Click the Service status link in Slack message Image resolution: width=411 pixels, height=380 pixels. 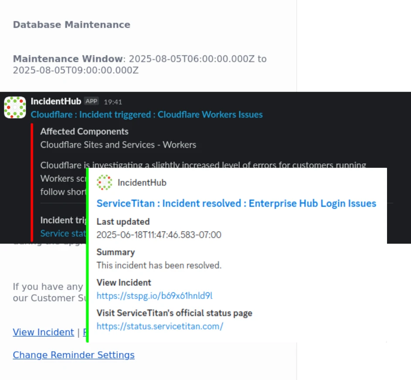point(63,234)
